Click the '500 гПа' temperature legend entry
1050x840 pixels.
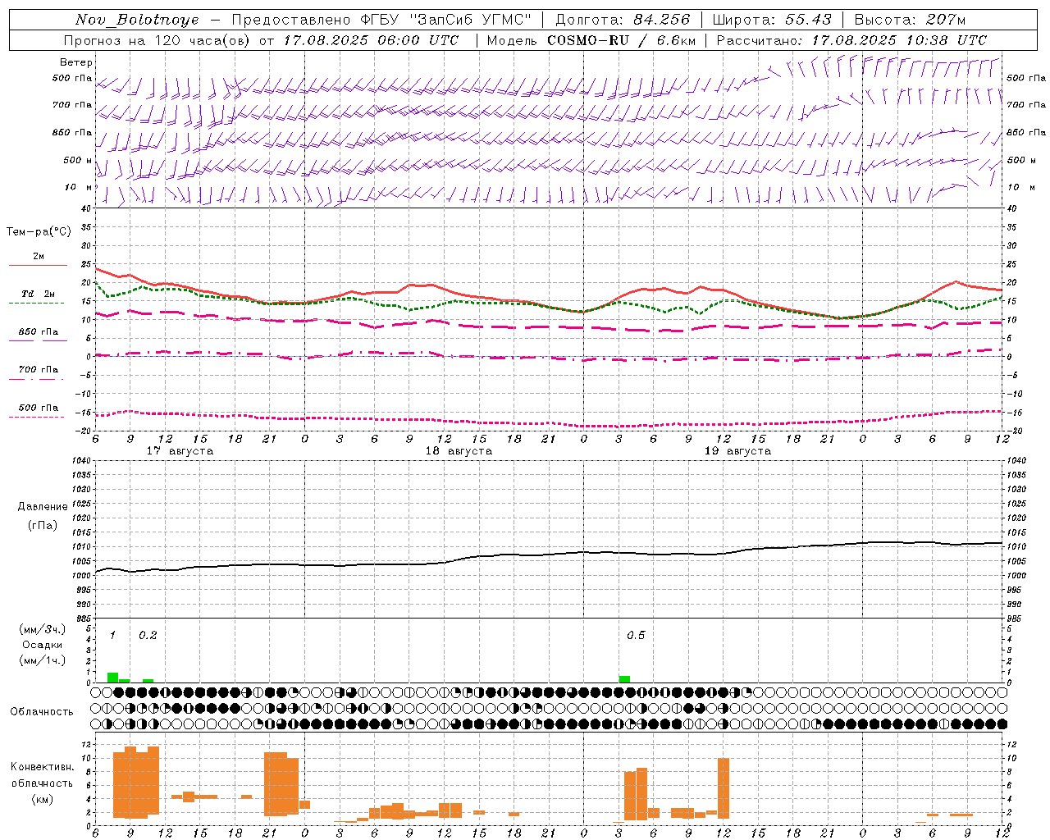pyautogui.click(x=39, y=408)
